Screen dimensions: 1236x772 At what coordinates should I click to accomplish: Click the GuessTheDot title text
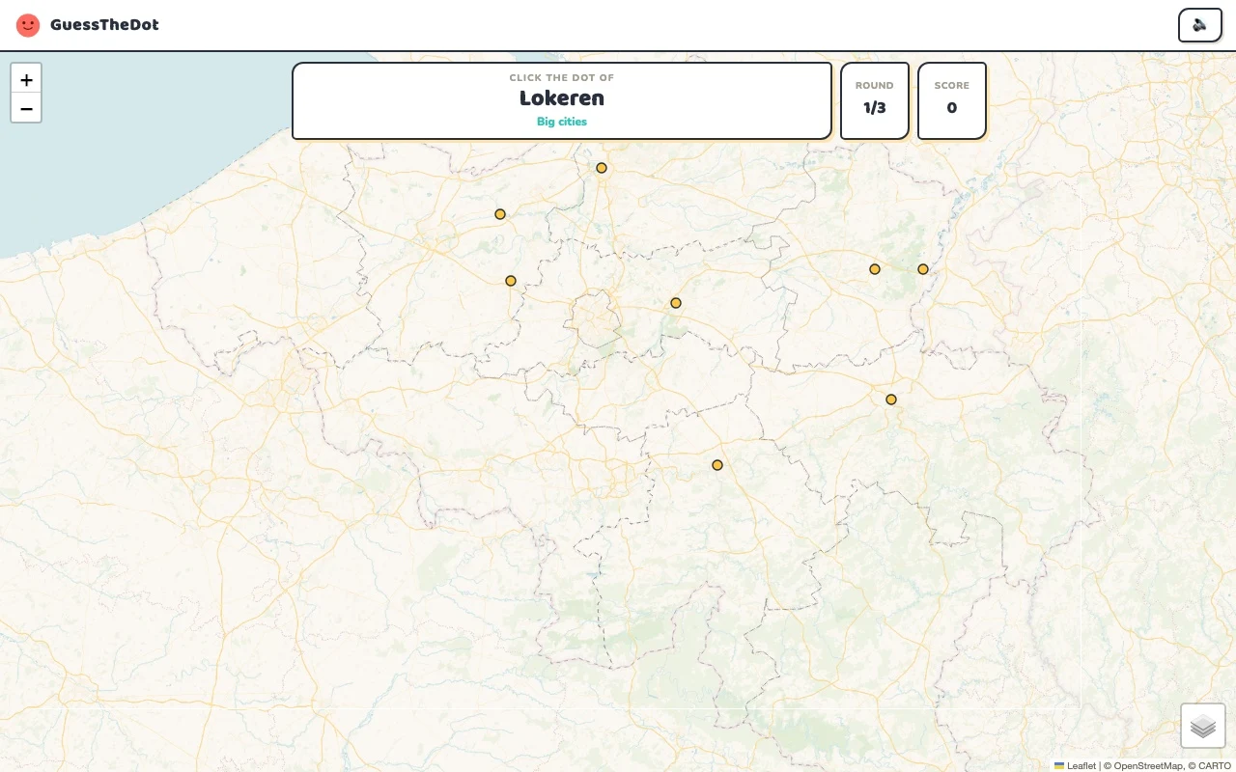[x=104, y=25]
